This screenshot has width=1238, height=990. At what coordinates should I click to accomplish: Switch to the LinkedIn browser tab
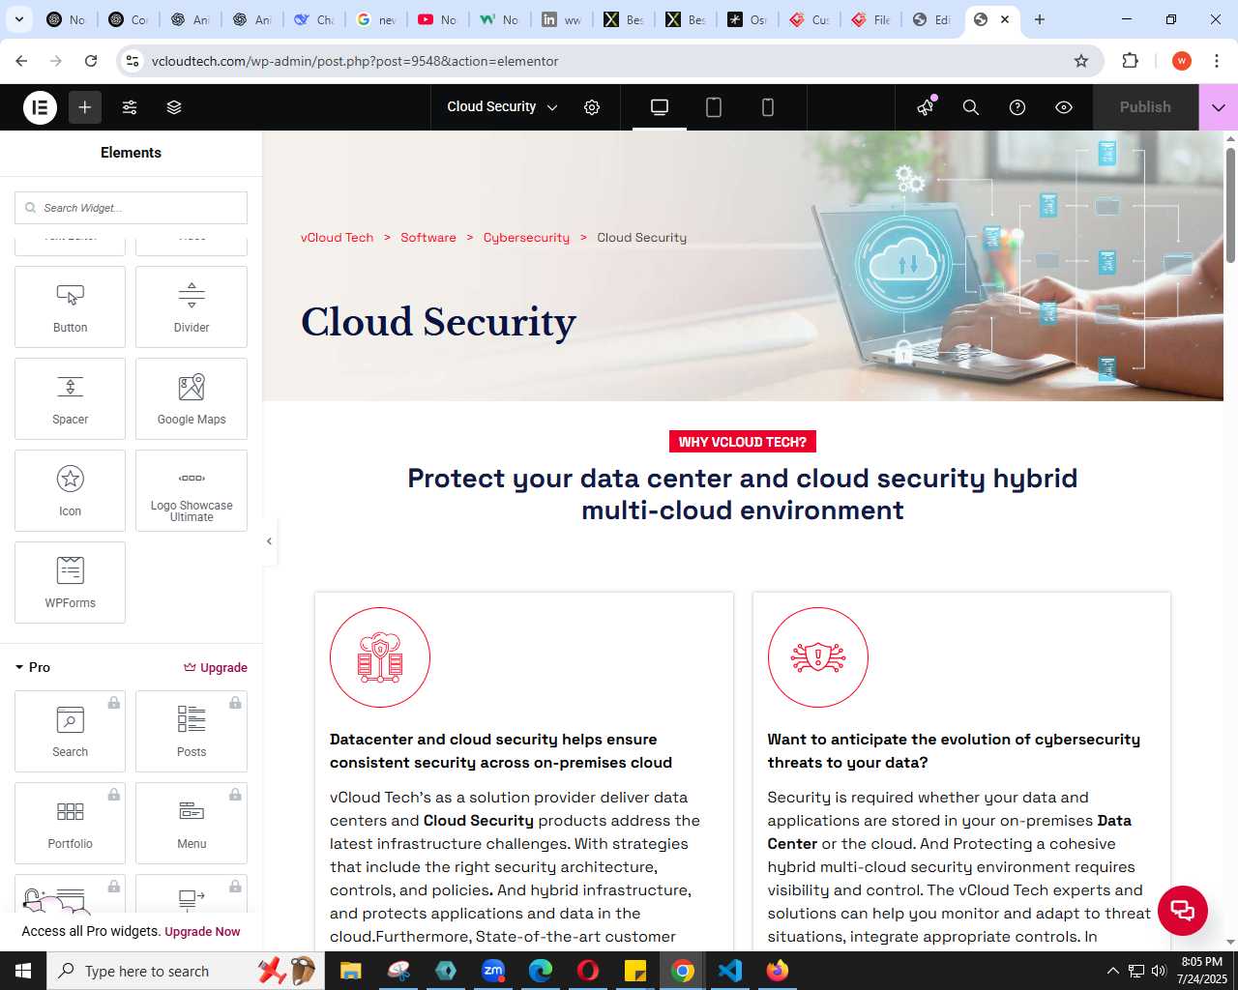pos(562,19)
